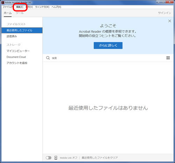
Task: Click the Mobile Link device icon
Action: pos(56,158)
